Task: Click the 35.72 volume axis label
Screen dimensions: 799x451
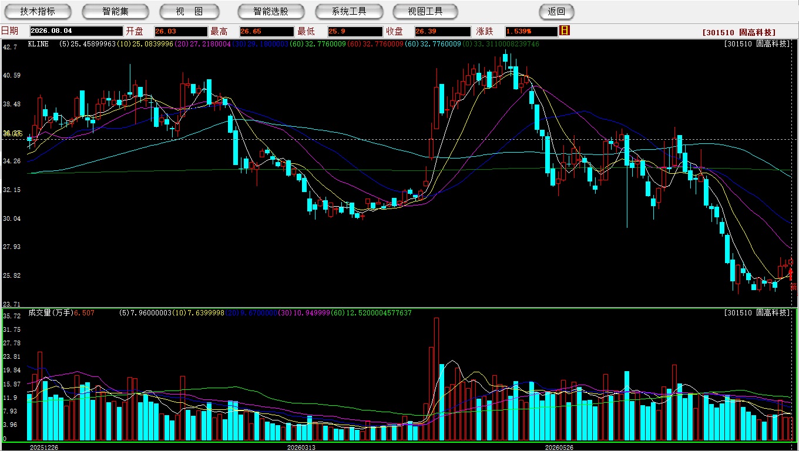Action: click(x=12, y=316)
